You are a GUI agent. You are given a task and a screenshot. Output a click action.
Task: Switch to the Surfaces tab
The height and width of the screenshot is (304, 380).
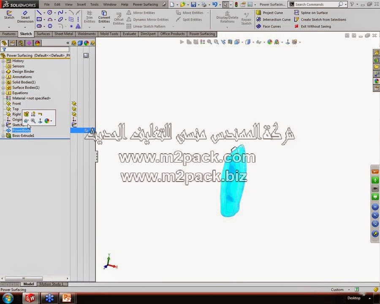pos(43,34)
